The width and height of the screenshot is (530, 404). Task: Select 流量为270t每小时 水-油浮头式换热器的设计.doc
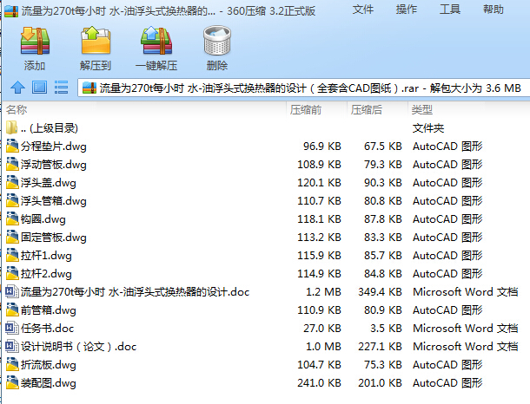pos(136,292)
